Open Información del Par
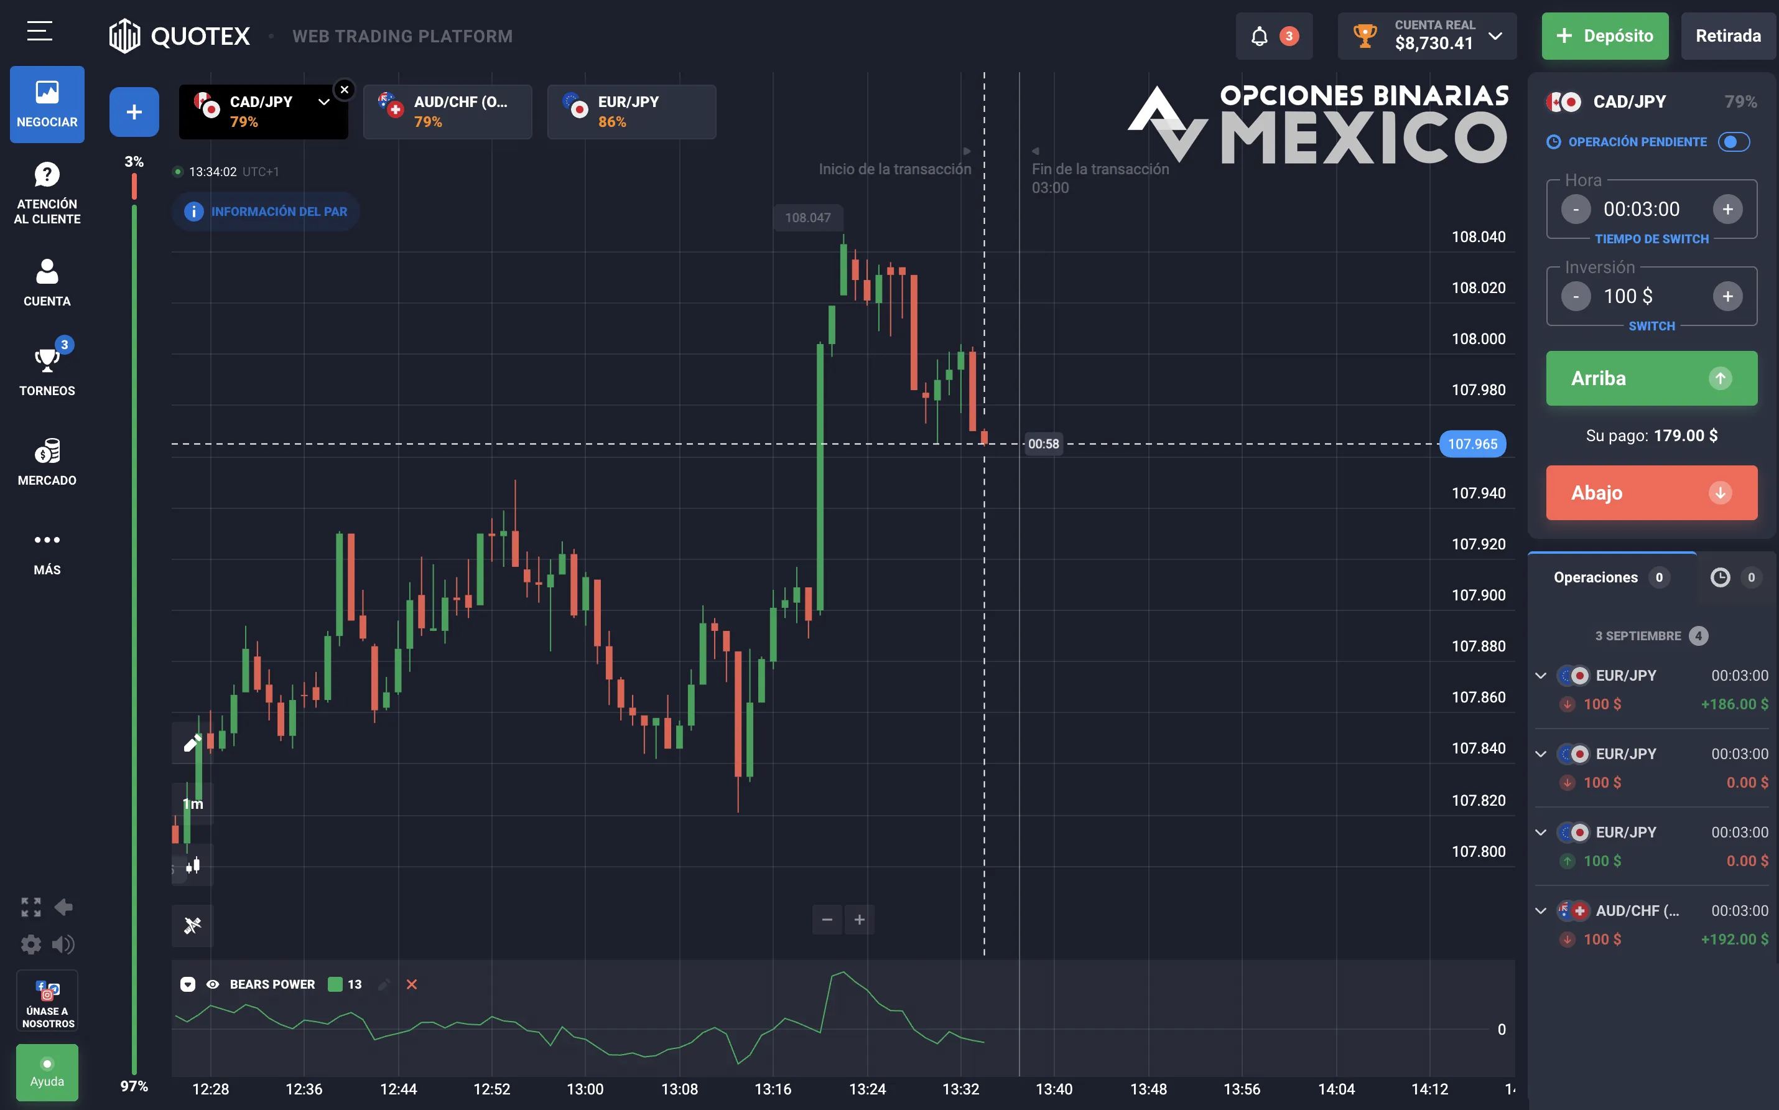Screen dimensions: 1779x1110 coord(266,212)
